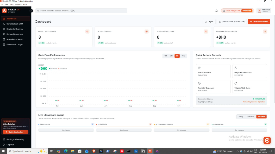This screenshot has height=154, width=275.
Task: Open Notion from the taskbar
Action: tap(143, 151)
